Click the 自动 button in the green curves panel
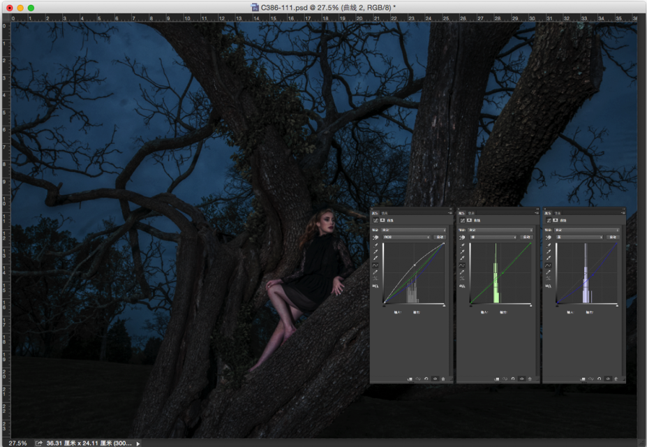This screenshot has height=447, width=647. click(526, 237)
